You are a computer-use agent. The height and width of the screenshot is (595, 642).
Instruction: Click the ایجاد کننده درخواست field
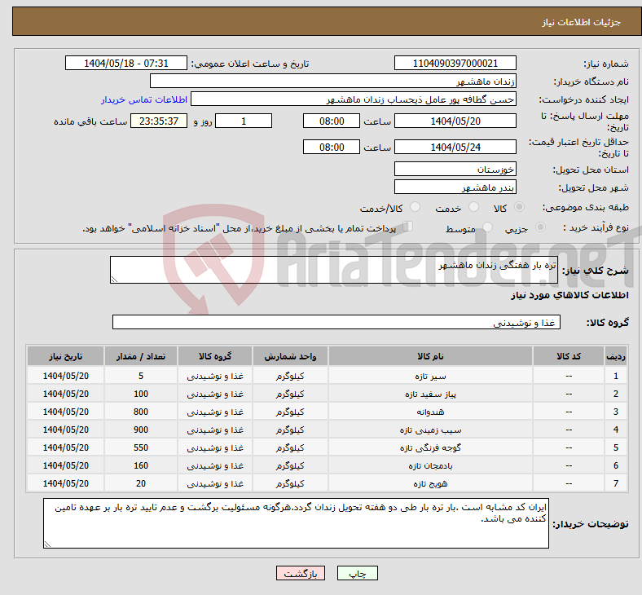pyautogui.click(x=354, y=99)
